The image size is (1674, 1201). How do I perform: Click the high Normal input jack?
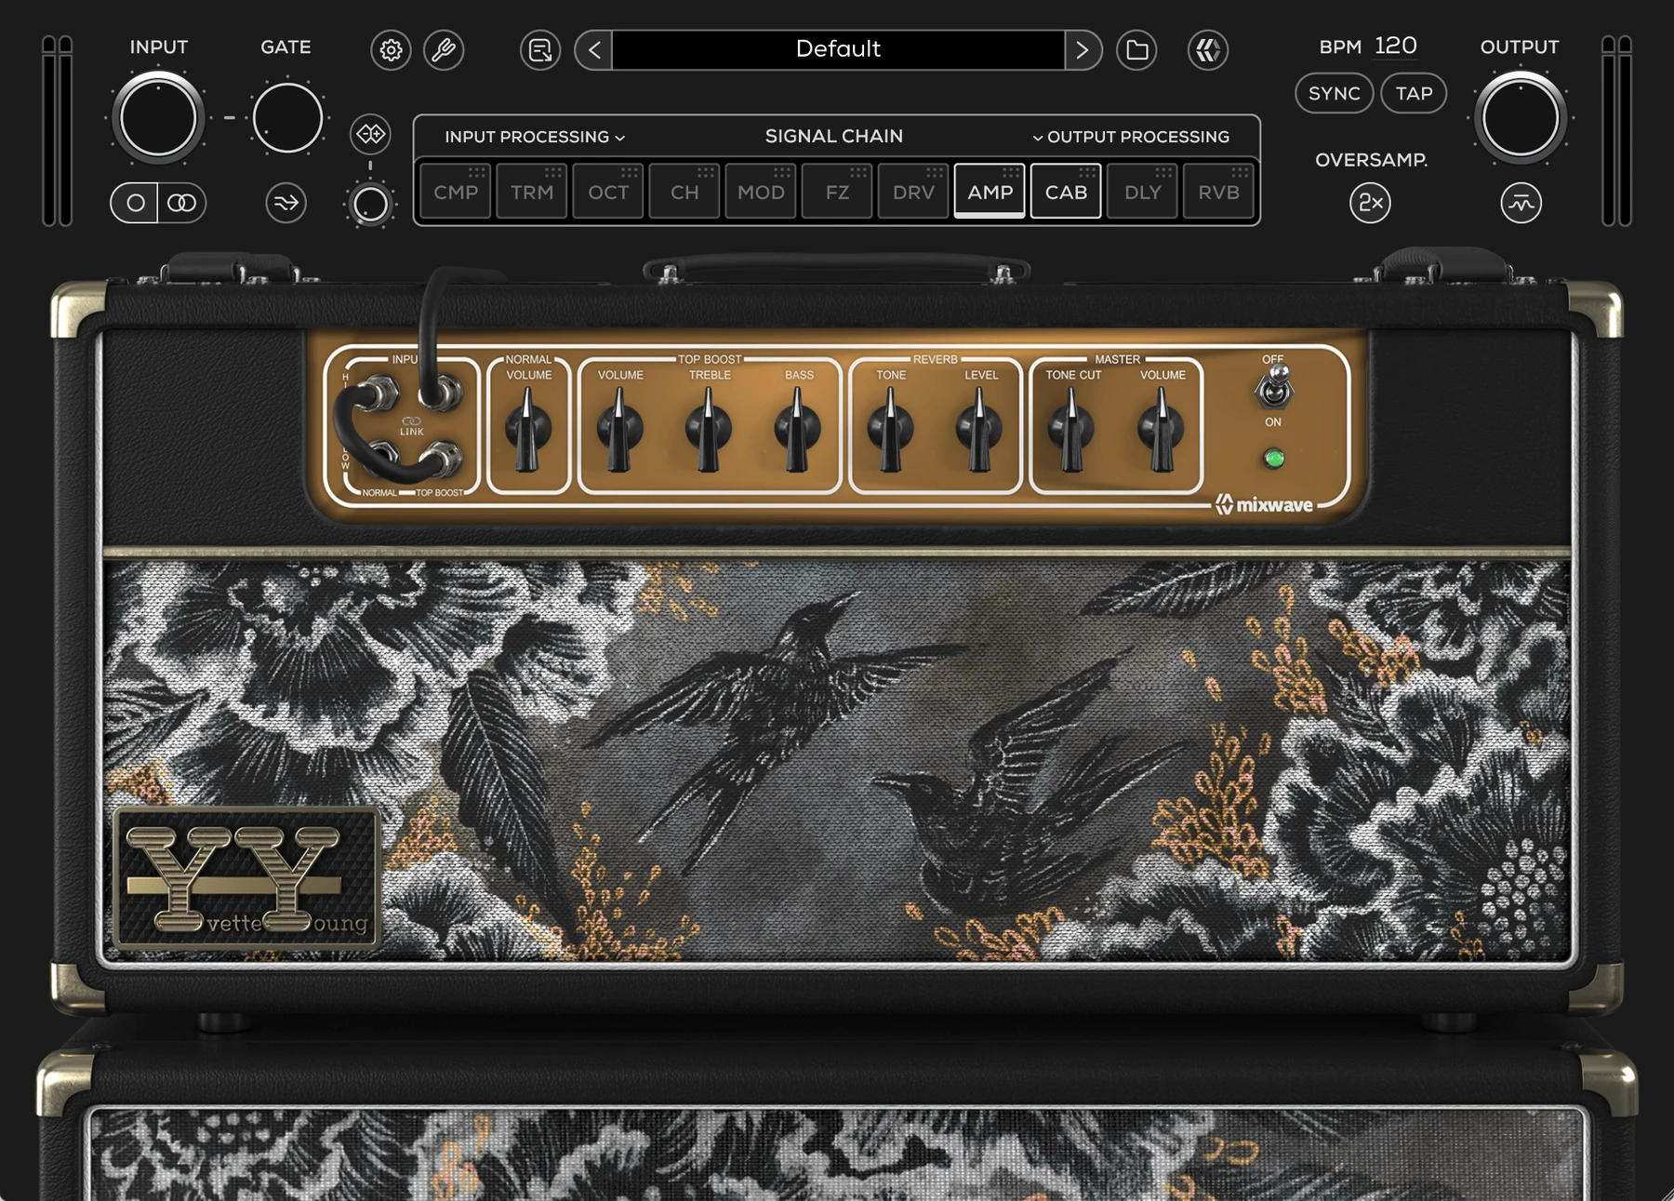pyautogui.click(x=379, y=394)
